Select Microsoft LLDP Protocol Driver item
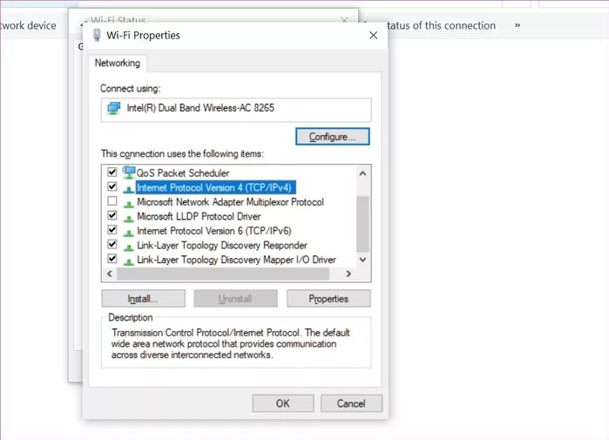 coord(199,216)
